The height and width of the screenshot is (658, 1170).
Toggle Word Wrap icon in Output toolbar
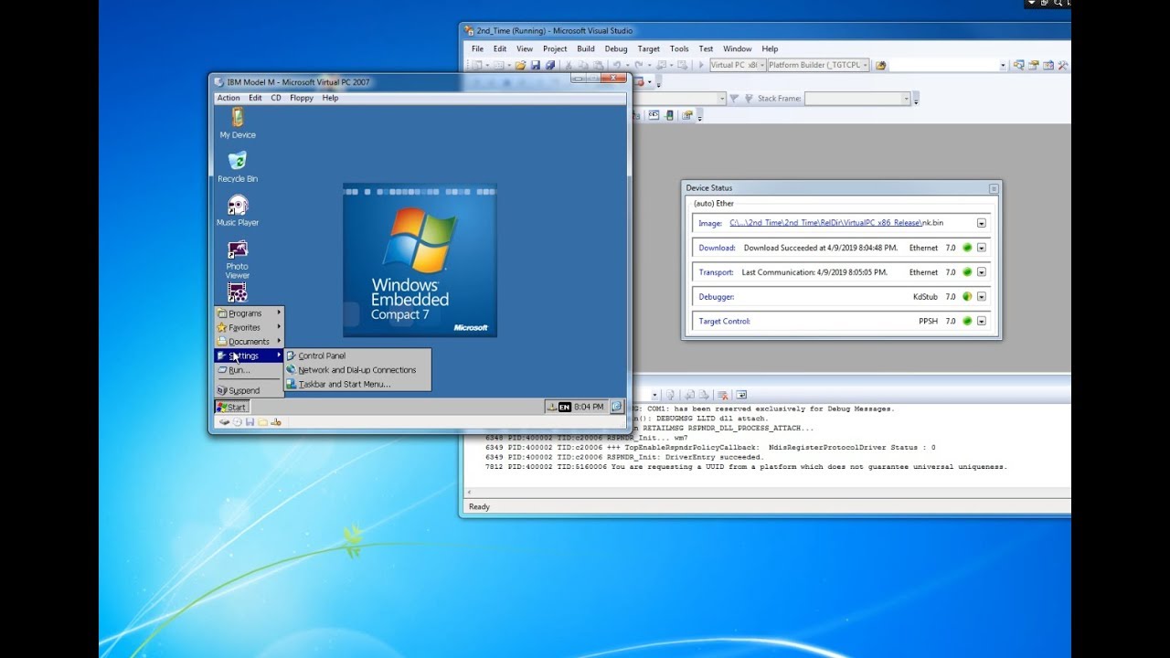741,395
